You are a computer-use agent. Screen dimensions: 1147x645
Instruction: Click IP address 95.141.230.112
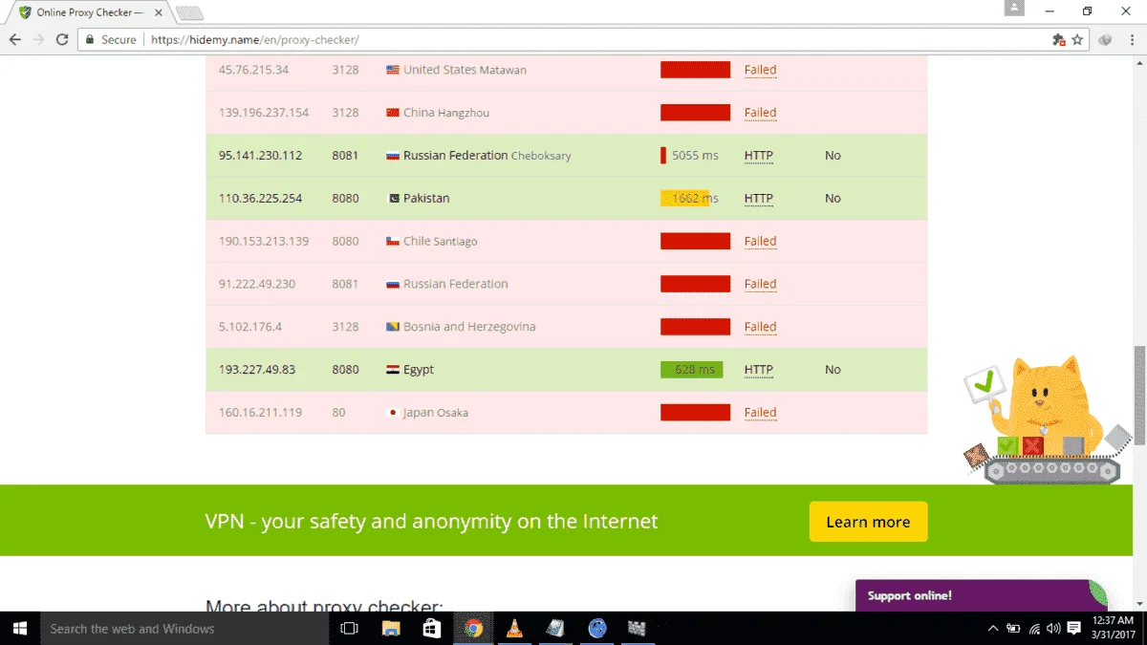coord(260,156)
